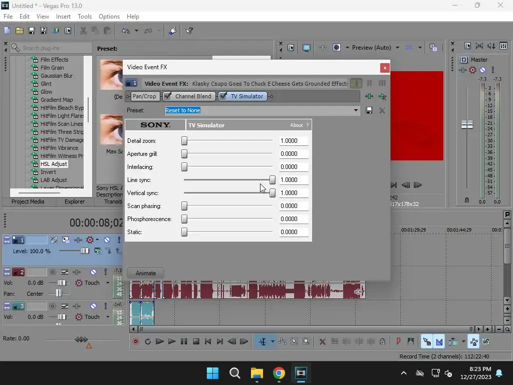513x385 pixels.
Task: Open Master bus FX gear icon
Action: pyautogui.click(x=472, y=70)
